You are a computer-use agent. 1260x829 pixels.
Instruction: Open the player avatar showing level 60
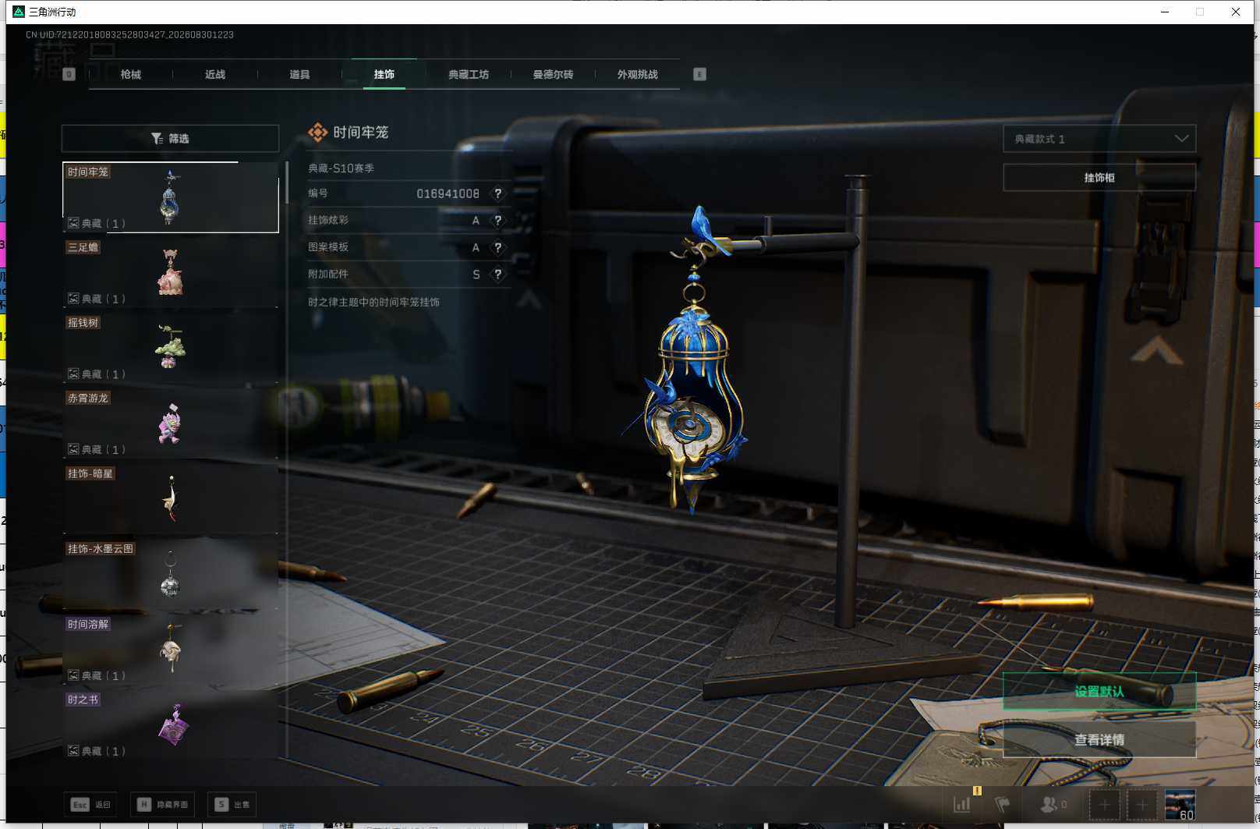click(1180, 804)
